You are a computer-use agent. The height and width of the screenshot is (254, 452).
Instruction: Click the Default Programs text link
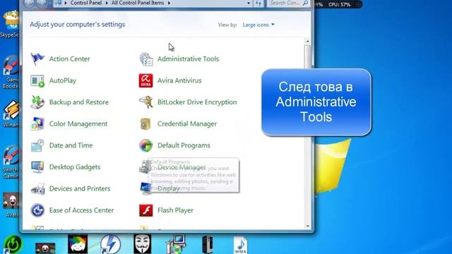click(184, 145)
